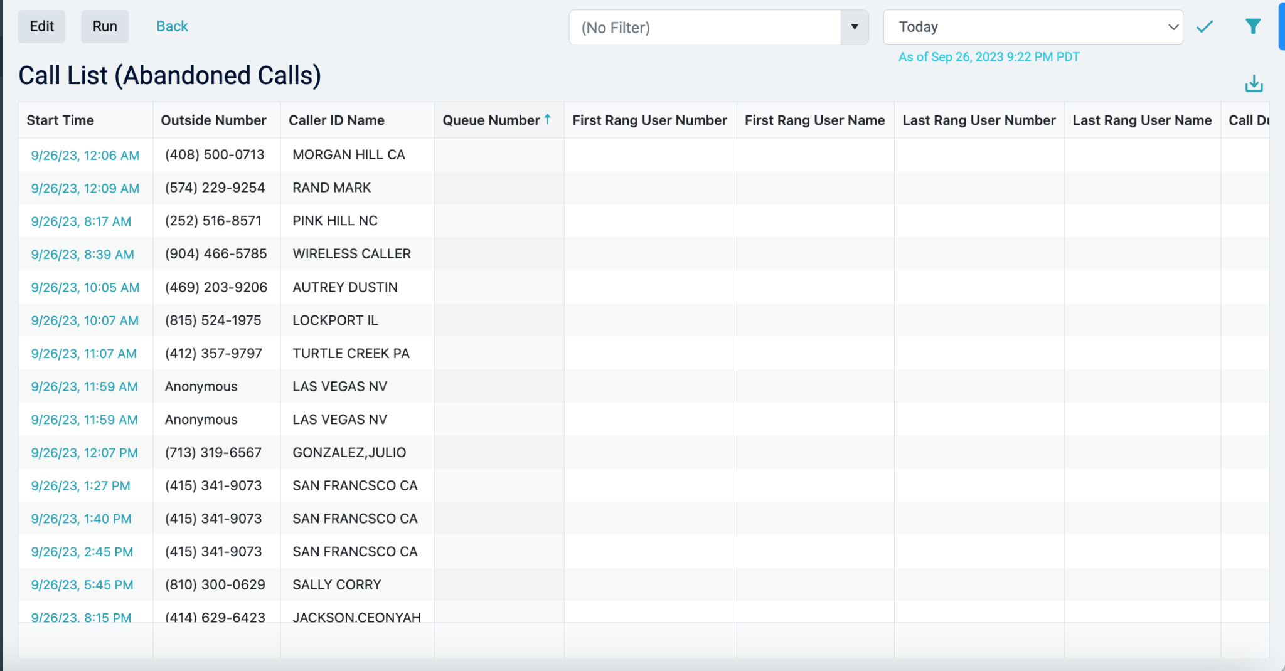Viewport: 1285px width, 671px height.
Task: Expand the (No Filter) dropdown arrow
Action: 853,27
